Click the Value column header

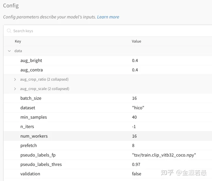coord(136,41)
